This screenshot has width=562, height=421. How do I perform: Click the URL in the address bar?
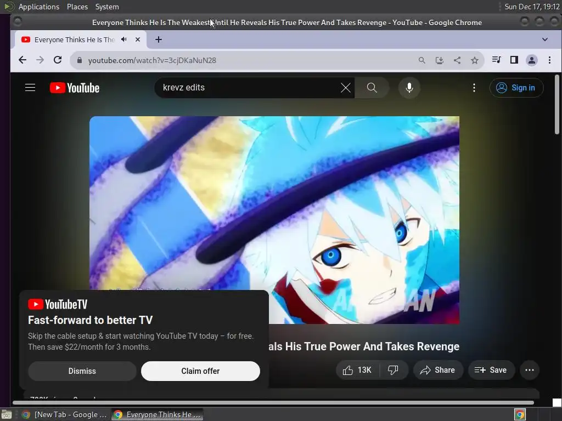152,60
